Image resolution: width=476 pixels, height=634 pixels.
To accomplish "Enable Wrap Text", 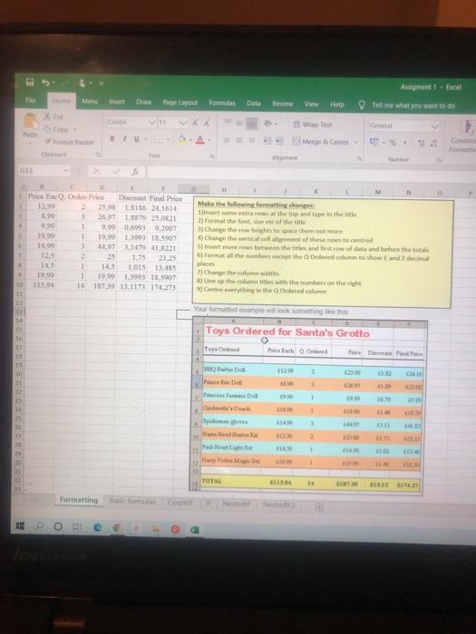I will click(x=313, y=125).
